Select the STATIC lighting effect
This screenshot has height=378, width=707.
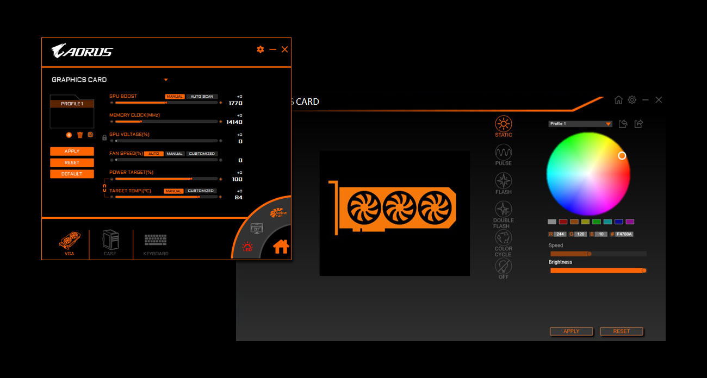tap(503, 127)
